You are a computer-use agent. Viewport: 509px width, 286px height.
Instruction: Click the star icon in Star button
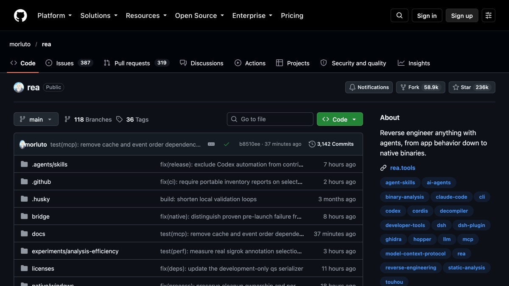point(456,87)
